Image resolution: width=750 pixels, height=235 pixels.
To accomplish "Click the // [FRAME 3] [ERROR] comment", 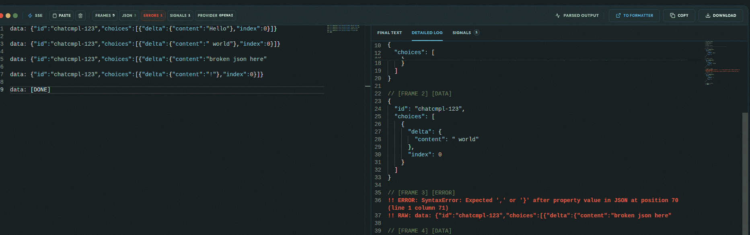I will [x=421, y=193].
